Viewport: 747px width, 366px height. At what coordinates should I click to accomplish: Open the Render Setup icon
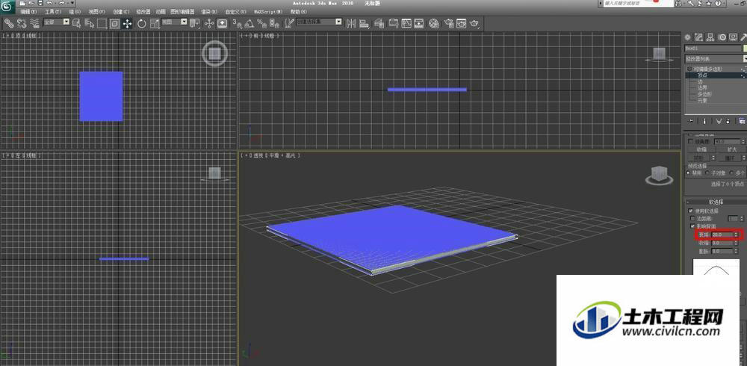coord(448,23)
